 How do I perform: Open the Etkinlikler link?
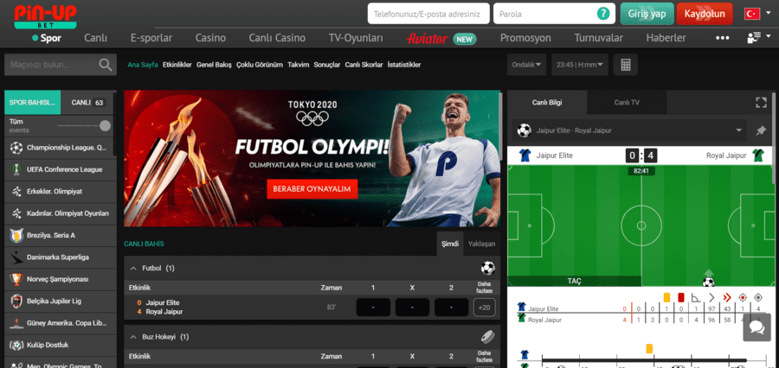(177, 65)
